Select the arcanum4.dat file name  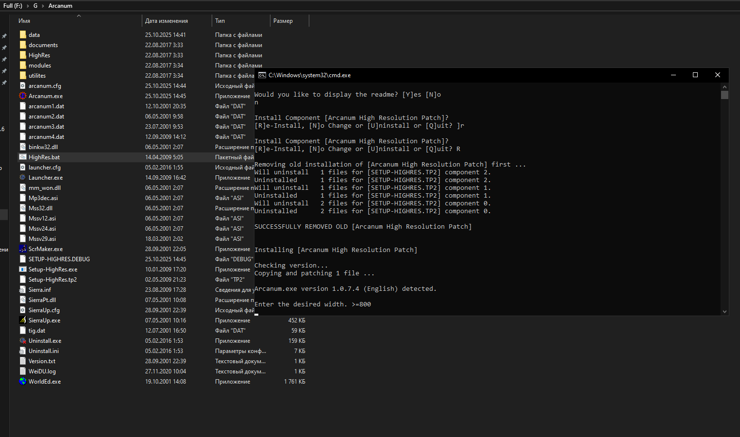point(46,137)
